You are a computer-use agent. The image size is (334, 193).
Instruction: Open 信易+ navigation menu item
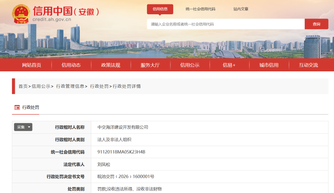[229, 65]
